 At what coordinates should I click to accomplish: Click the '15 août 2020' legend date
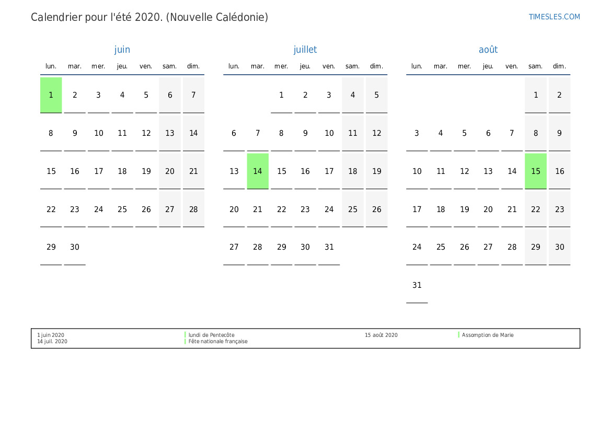(381, 335)
